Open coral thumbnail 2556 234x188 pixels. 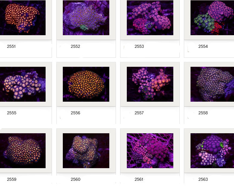[x=86, y=84]
